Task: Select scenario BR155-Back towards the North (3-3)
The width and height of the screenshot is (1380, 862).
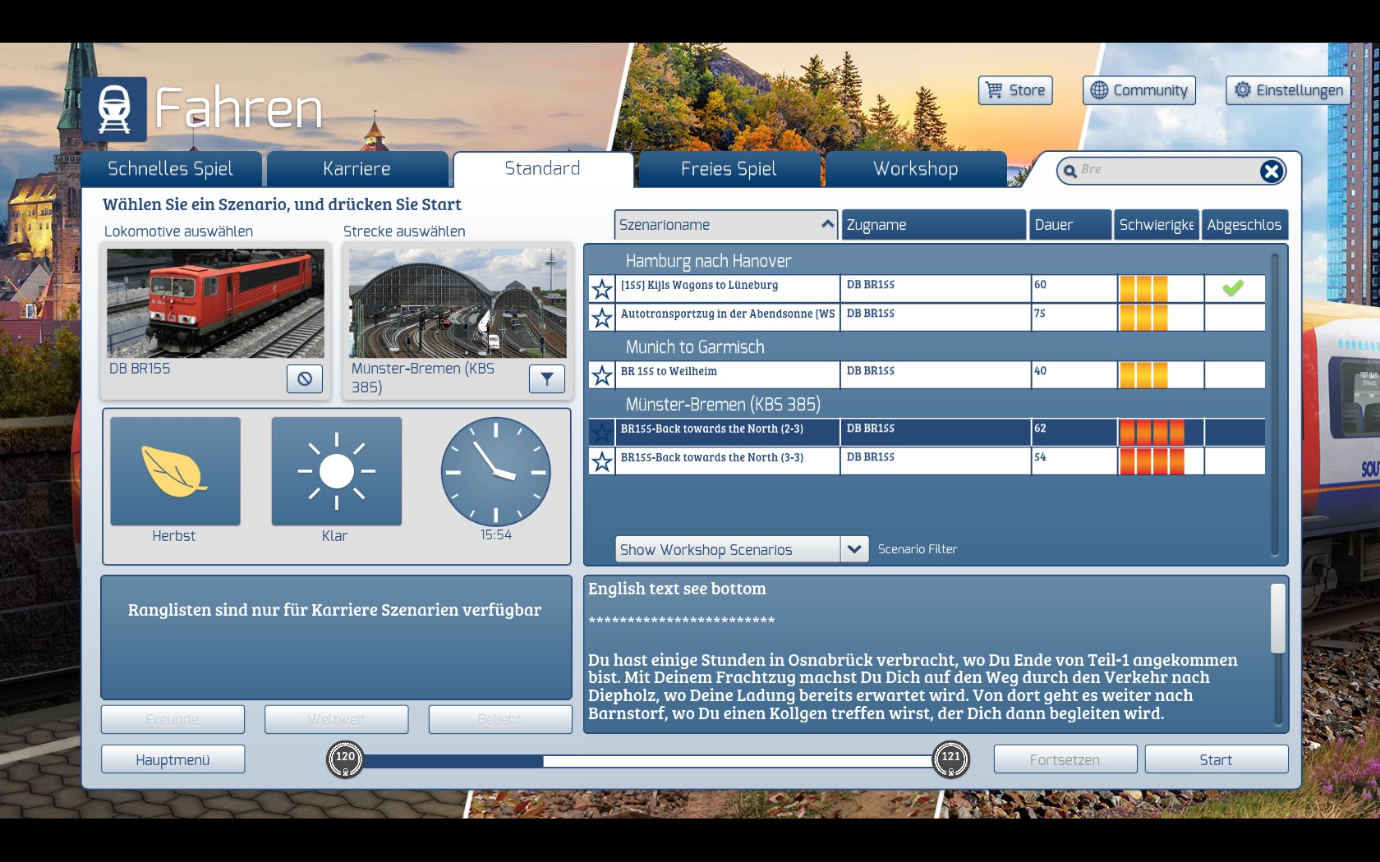Action: coord(927,461)
